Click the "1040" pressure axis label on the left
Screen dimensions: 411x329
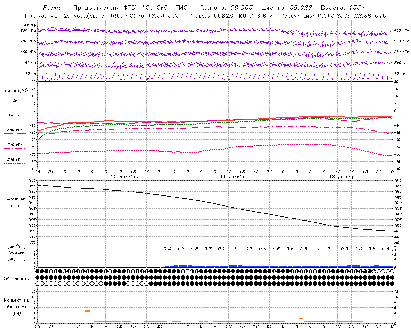coord(31,181)
